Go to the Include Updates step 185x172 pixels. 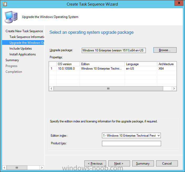(x=21, y=49)
